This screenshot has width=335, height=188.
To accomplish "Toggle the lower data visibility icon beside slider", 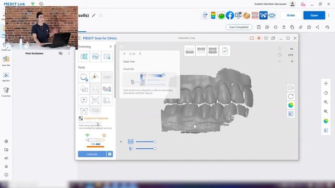I will point(131,148).
